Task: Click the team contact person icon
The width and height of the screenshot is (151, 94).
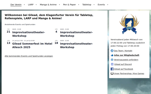Action: tap(112, 51)
